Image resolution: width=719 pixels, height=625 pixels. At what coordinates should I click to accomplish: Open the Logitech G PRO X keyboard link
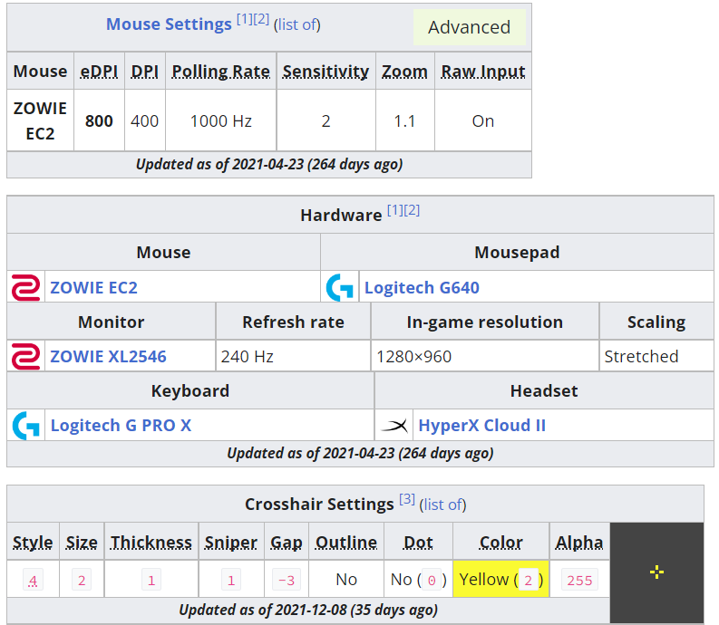121,426
